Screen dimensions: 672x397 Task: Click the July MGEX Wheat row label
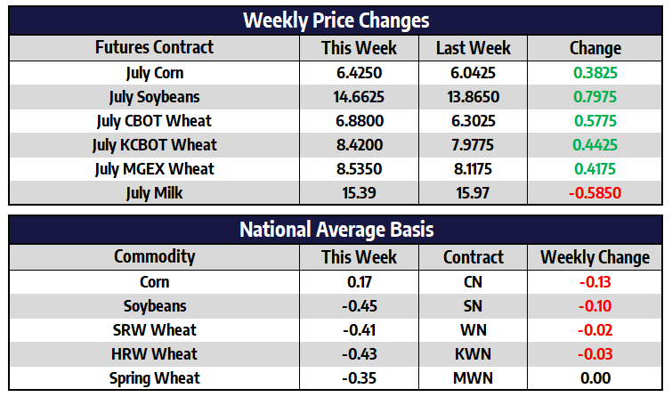(154, 169)
